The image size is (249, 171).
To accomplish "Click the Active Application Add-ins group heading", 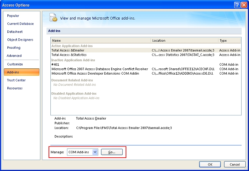I will (72, 46).
